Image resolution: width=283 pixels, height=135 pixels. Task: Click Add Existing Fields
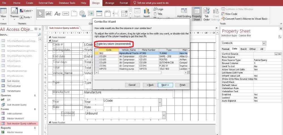184,13
